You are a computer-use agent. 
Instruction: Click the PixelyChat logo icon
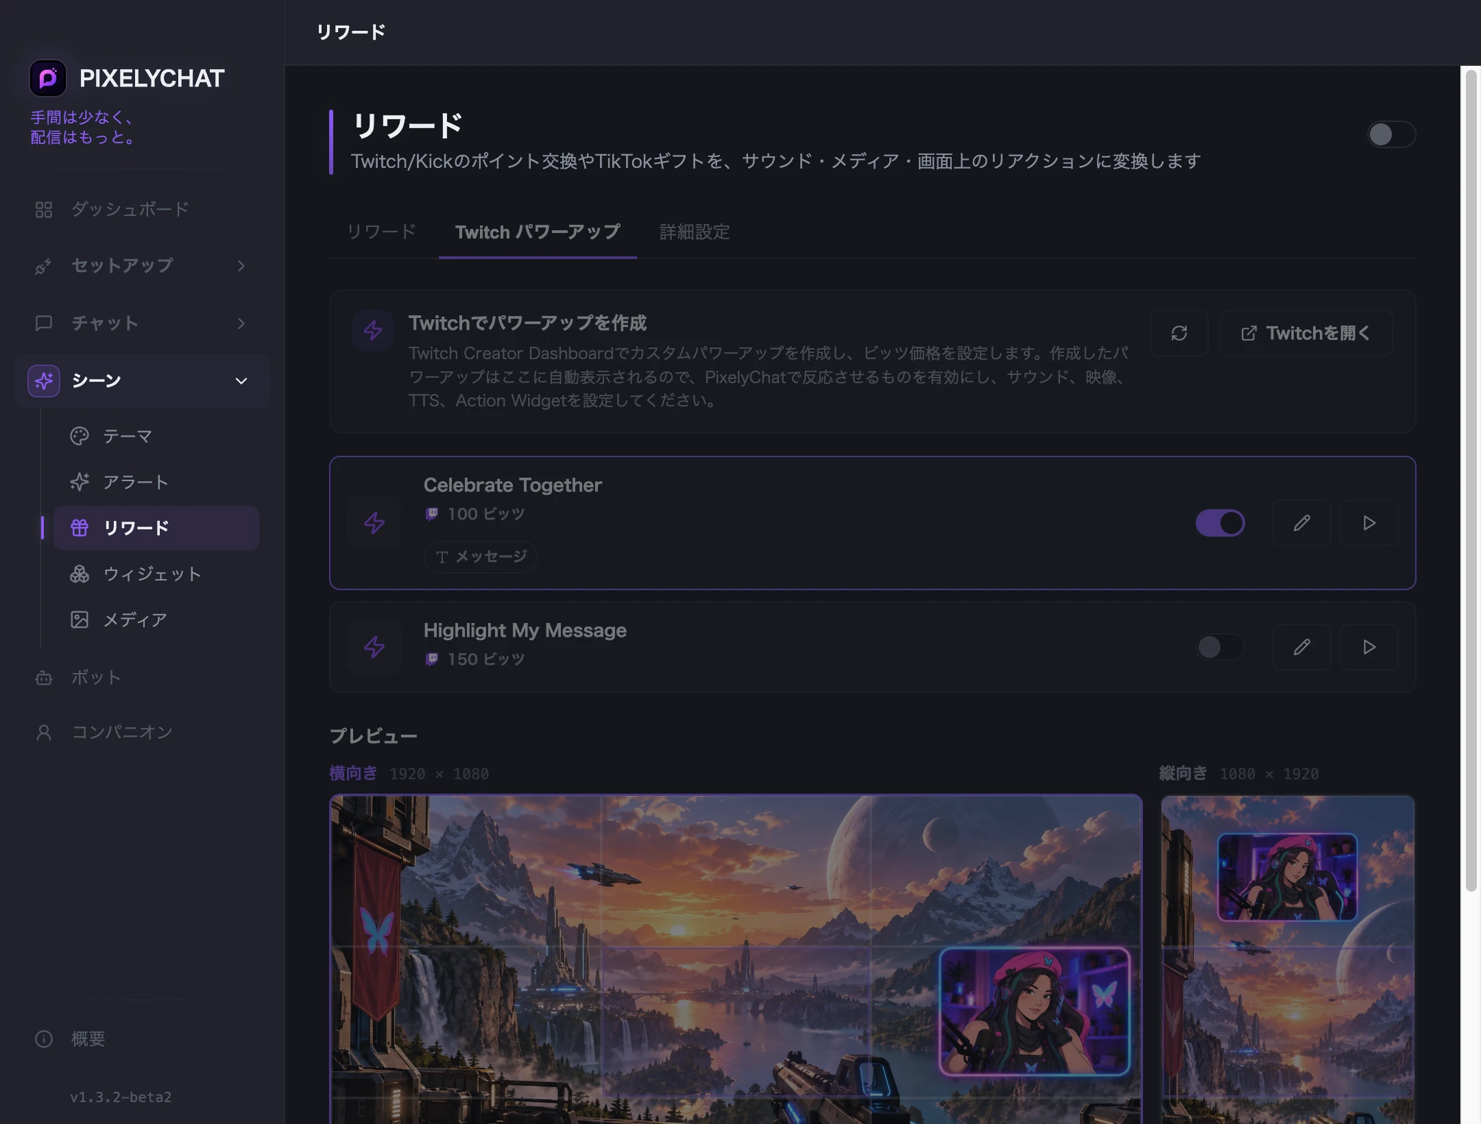click(x=48, y=78)
